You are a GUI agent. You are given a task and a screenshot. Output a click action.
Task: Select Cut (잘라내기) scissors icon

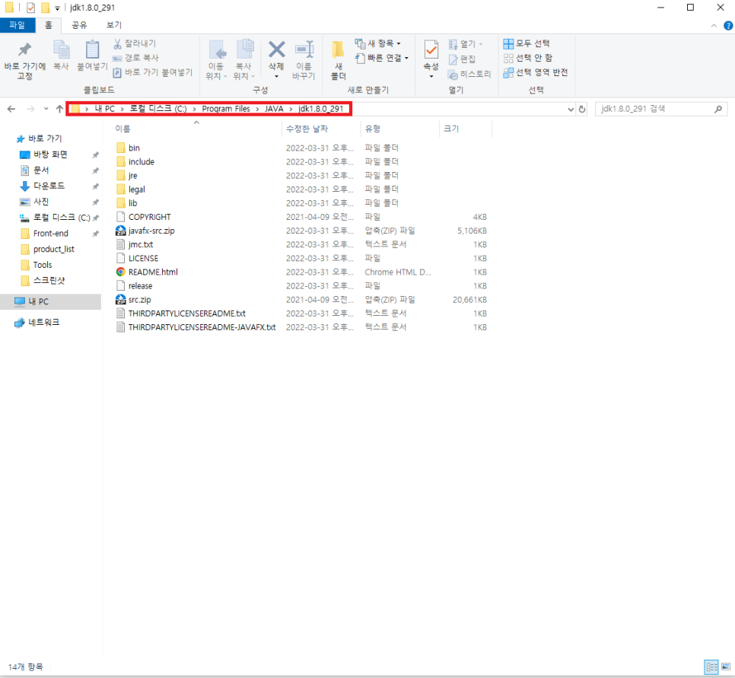pos(135,43)
